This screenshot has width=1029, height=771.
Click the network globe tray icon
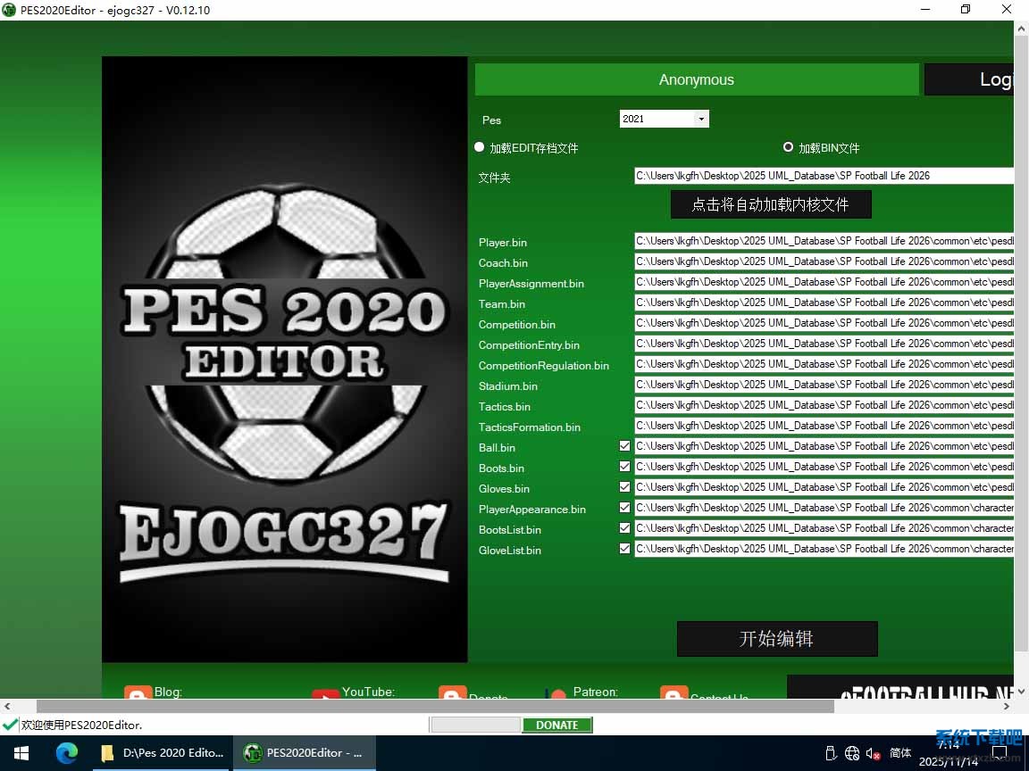[x=852, y=753]
